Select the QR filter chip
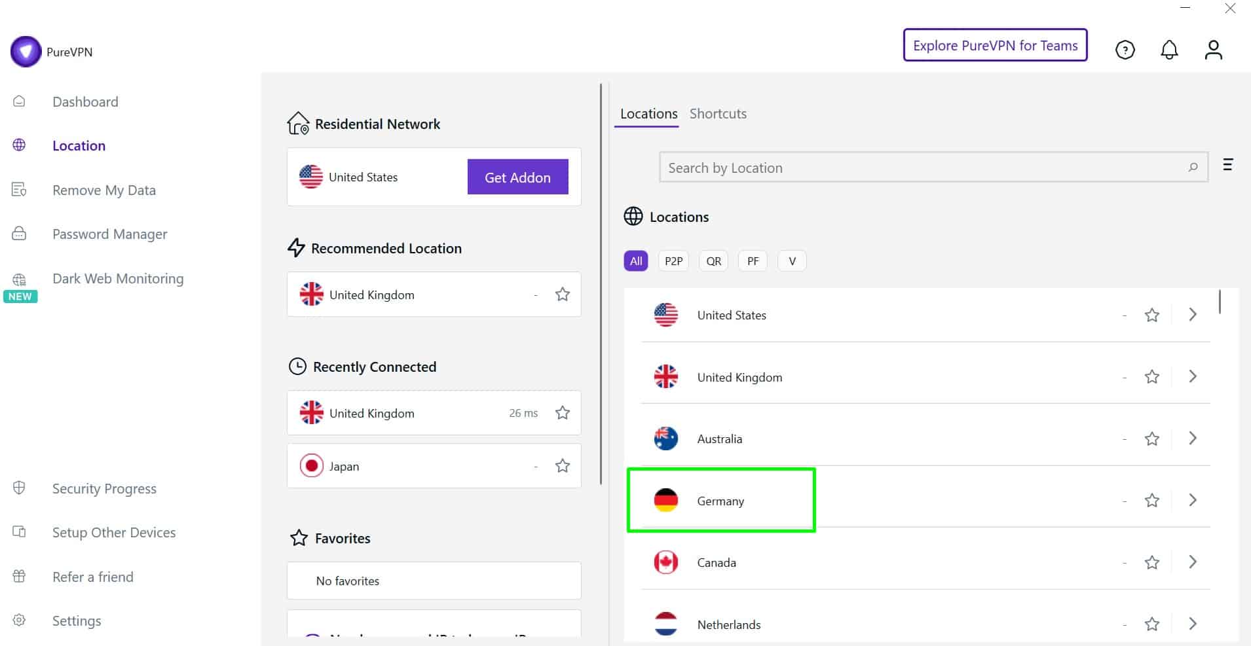This screenshot has height=646, width=1251. [713, 261]
